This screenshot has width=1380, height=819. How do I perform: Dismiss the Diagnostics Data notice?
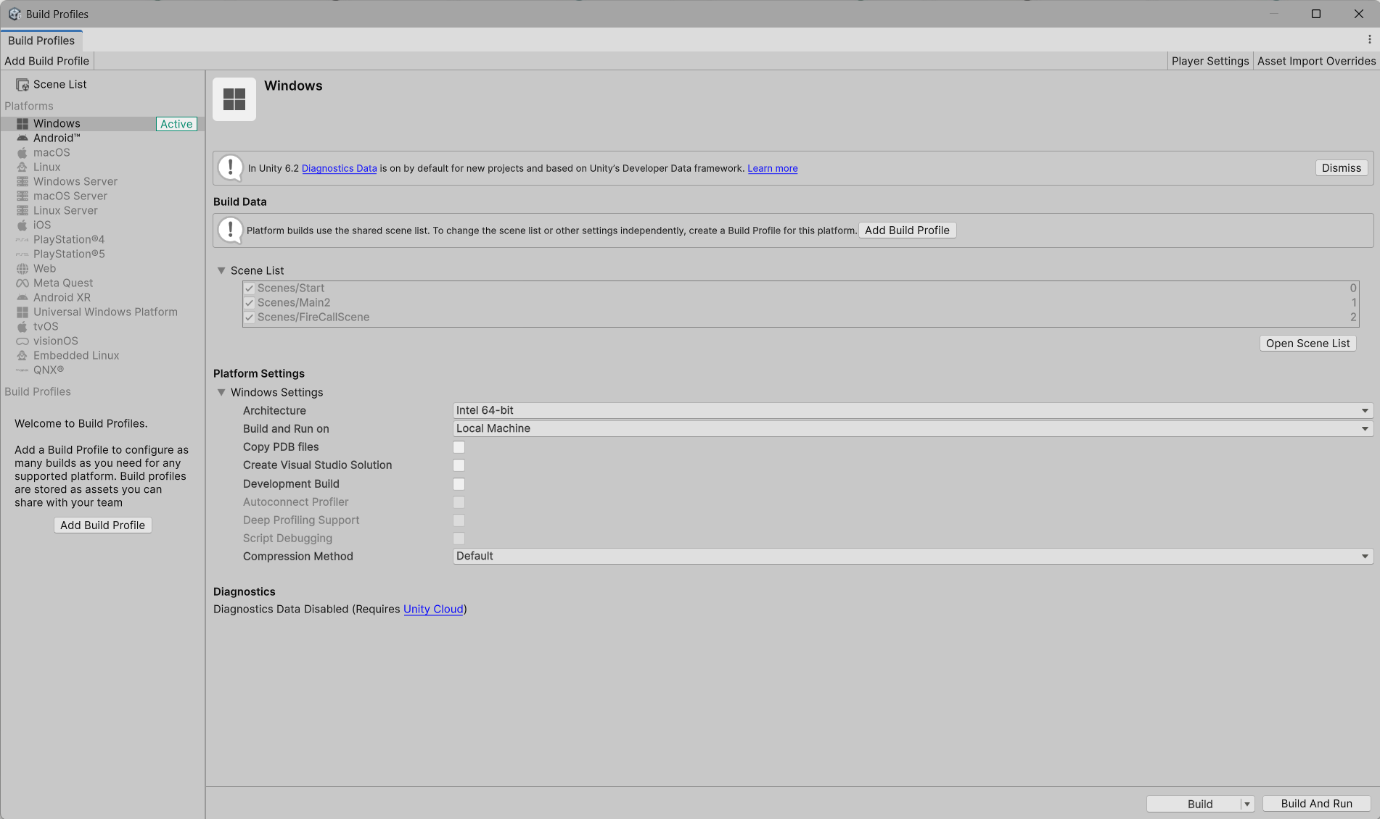click(1342, 168)
